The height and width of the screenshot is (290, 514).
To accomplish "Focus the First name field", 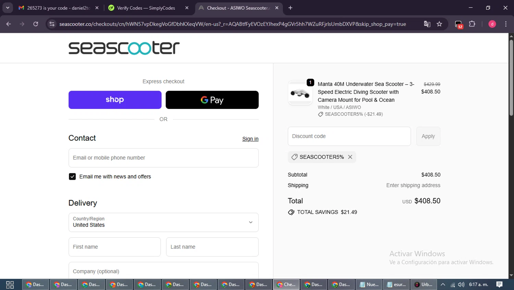I will [x=114, y=247].
